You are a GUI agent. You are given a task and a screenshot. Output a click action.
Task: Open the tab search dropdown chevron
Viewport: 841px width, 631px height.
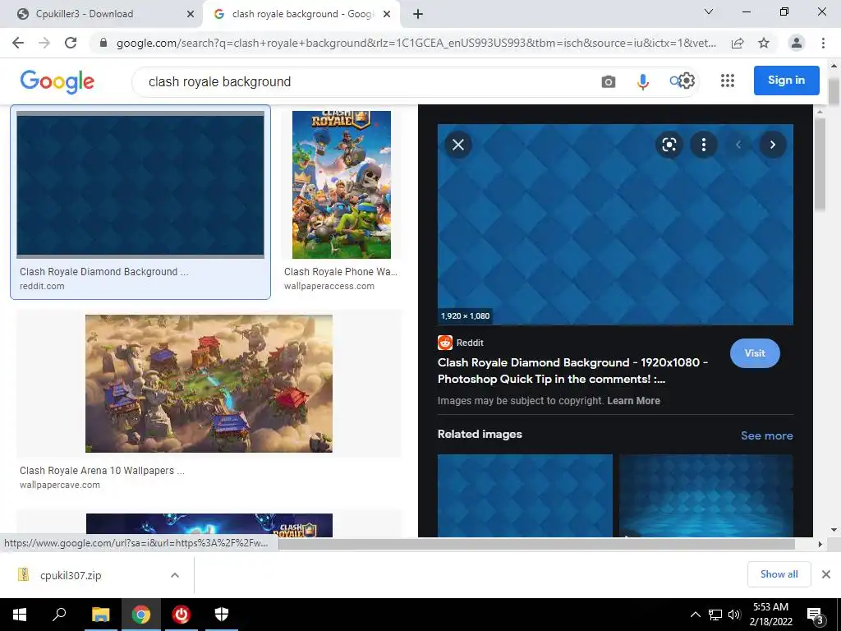tap(709, 12)
